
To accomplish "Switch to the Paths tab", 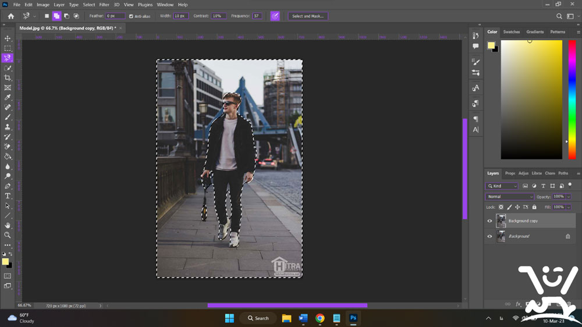I will click(x=563, y=173).
